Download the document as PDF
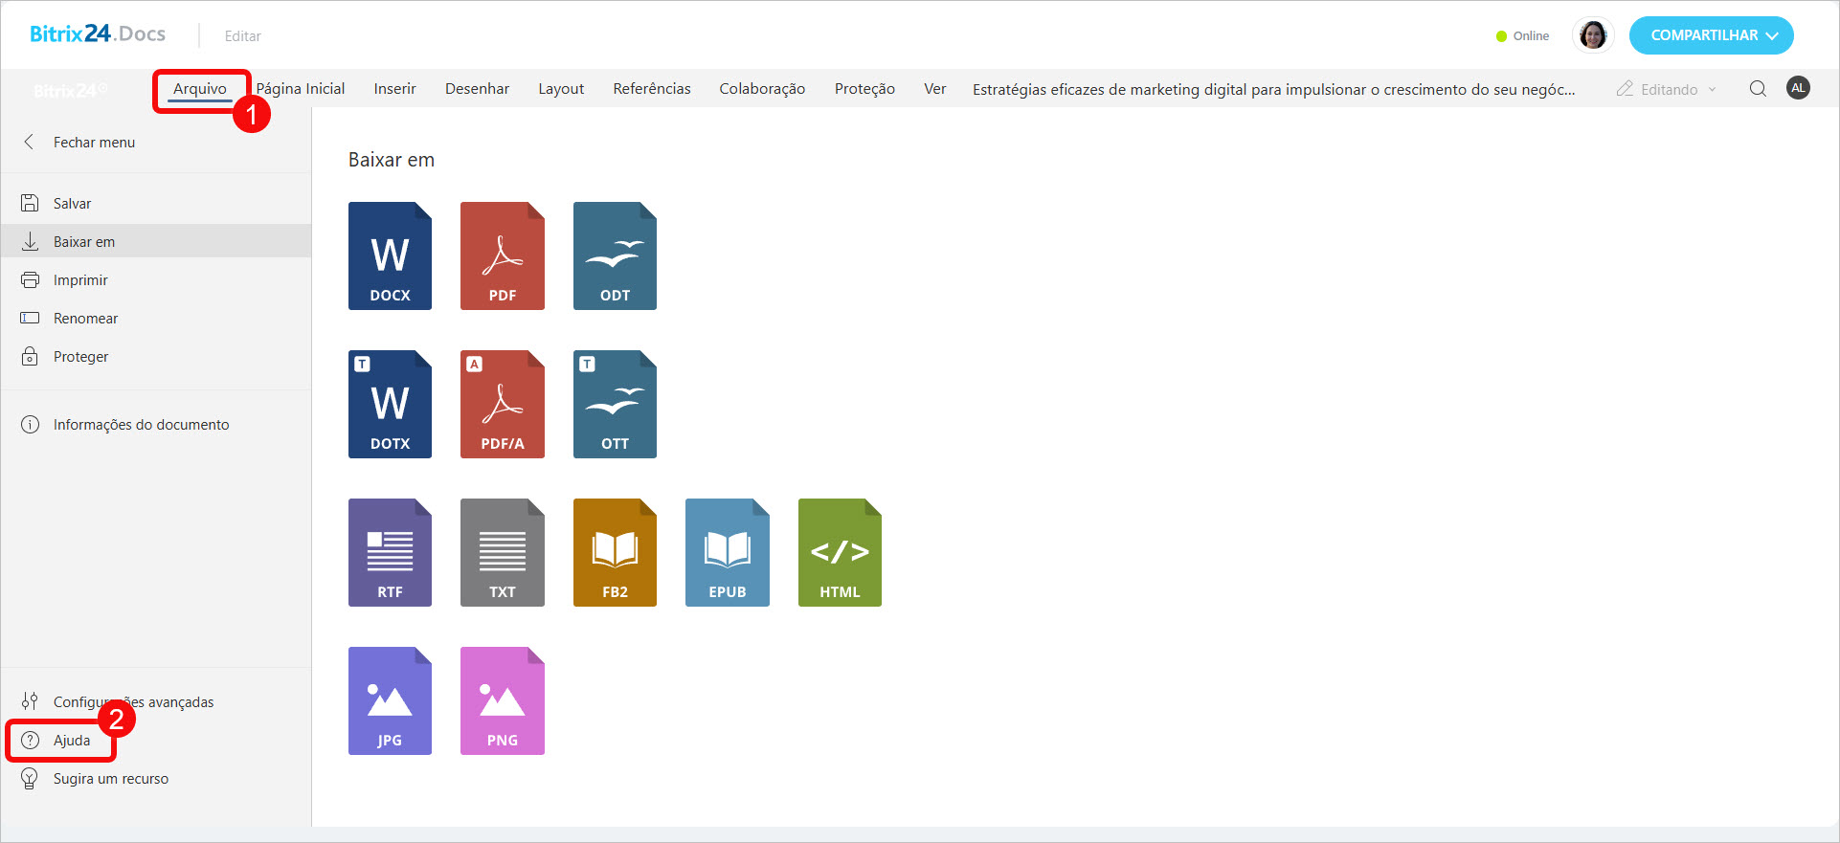Image resolution: width=1840 pixels, height=843 pixels. 502,256
